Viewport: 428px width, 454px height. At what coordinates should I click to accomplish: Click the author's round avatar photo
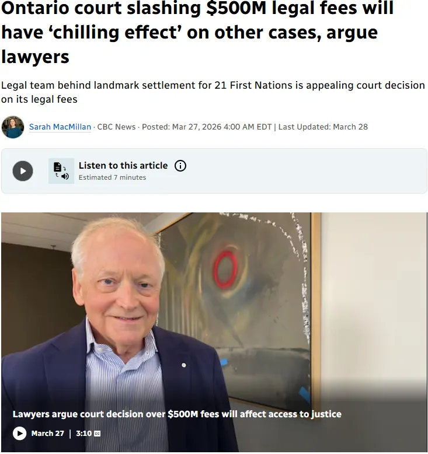pos(12,127)
